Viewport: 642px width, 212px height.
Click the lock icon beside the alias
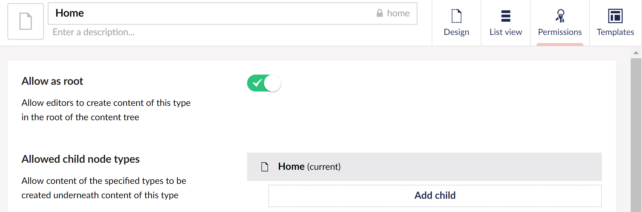[380, 13]
